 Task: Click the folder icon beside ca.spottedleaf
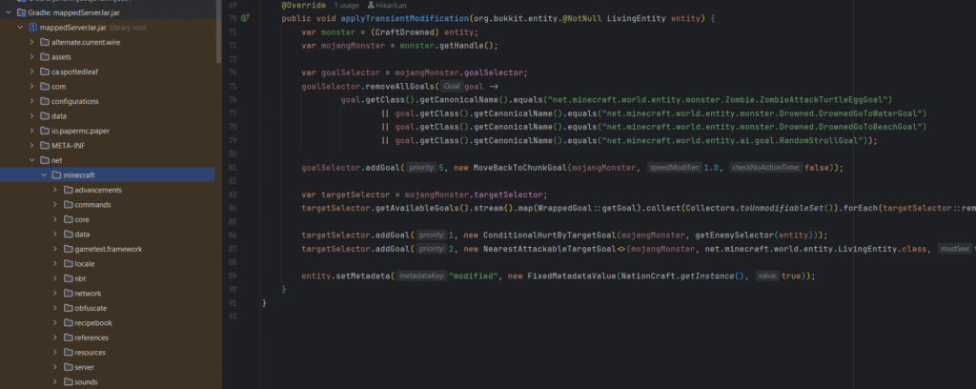point(45,72)
